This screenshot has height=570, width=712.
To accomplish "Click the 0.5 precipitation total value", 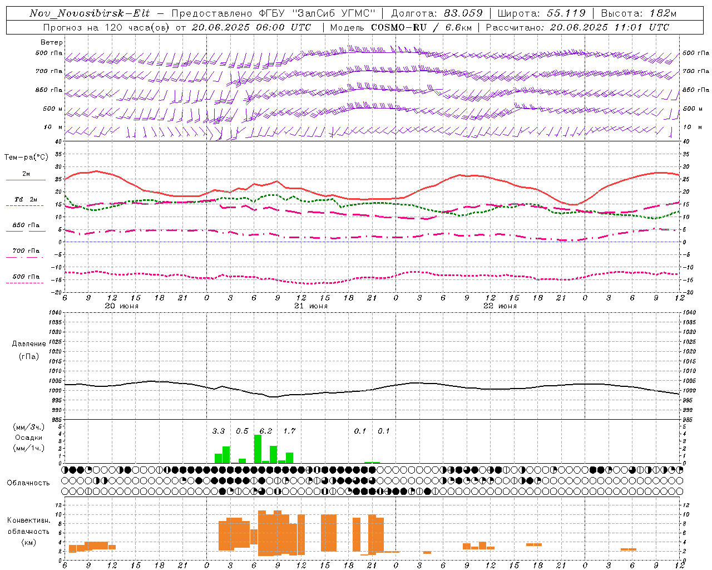I will click(x=242, y=431).
